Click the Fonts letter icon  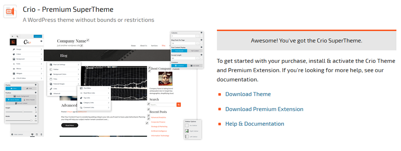pyautogui.click(x=14, y=64)
